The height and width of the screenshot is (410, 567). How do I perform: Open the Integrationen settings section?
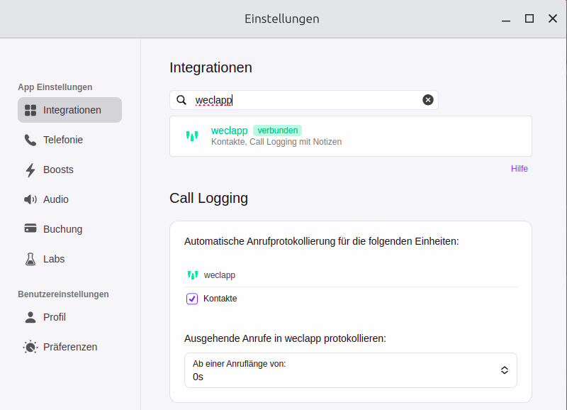pos(69,110)
